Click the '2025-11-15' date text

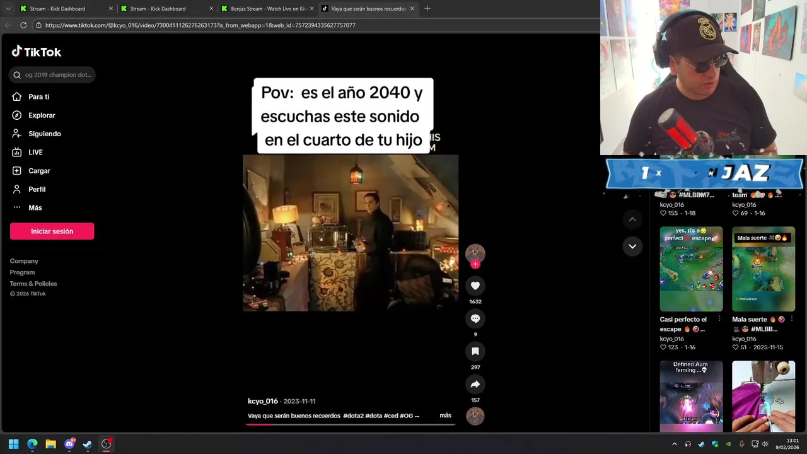coord(767,347)
